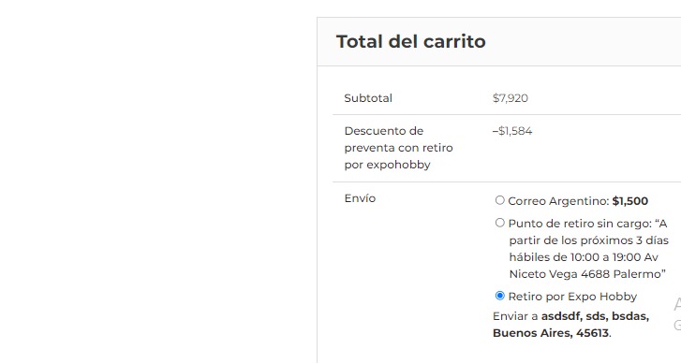Image resolution: width=681 pixels, height=363 pixels.
Task: Select the Retiro por Expo Hobby radio button
Action: point(500,296)
